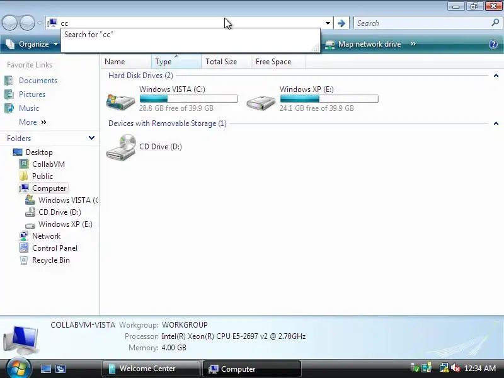The image size is (504, 378).
Task: Click Switch between windows quick launch icon
Action: (x=60, y=369)
